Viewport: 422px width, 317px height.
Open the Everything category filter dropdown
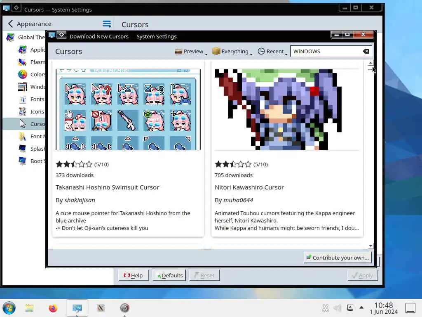pyautogui.click(x=232, y=51)
